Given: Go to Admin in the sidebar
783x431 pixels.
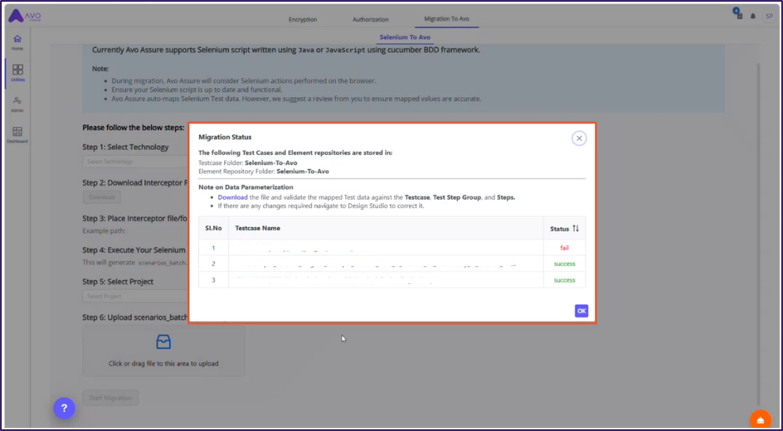Looking at the screenshot, I should coord(17,104).
